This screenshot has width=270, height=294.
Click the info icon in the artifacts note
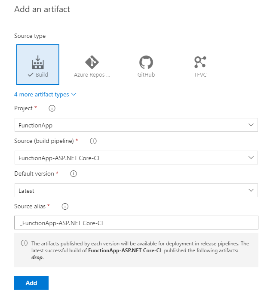(x=24, y=243)
